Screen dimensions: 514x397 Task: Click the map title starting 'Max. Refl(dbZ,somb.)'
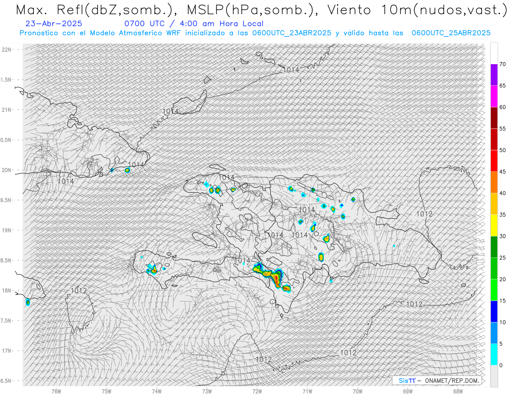pos(261,10)
